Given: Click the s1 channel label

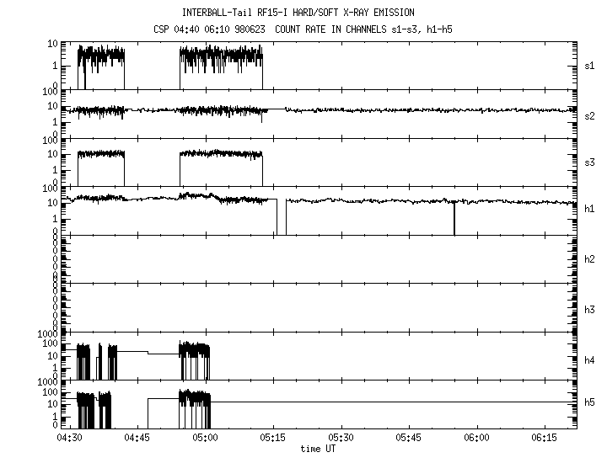Looking at the screenshot, I should (x=590, y=65).
